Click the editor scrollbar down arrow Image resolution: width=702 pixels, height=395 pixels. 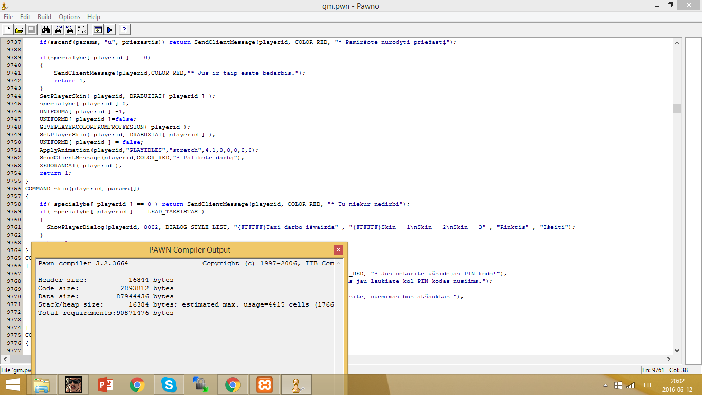coord(677,350)
